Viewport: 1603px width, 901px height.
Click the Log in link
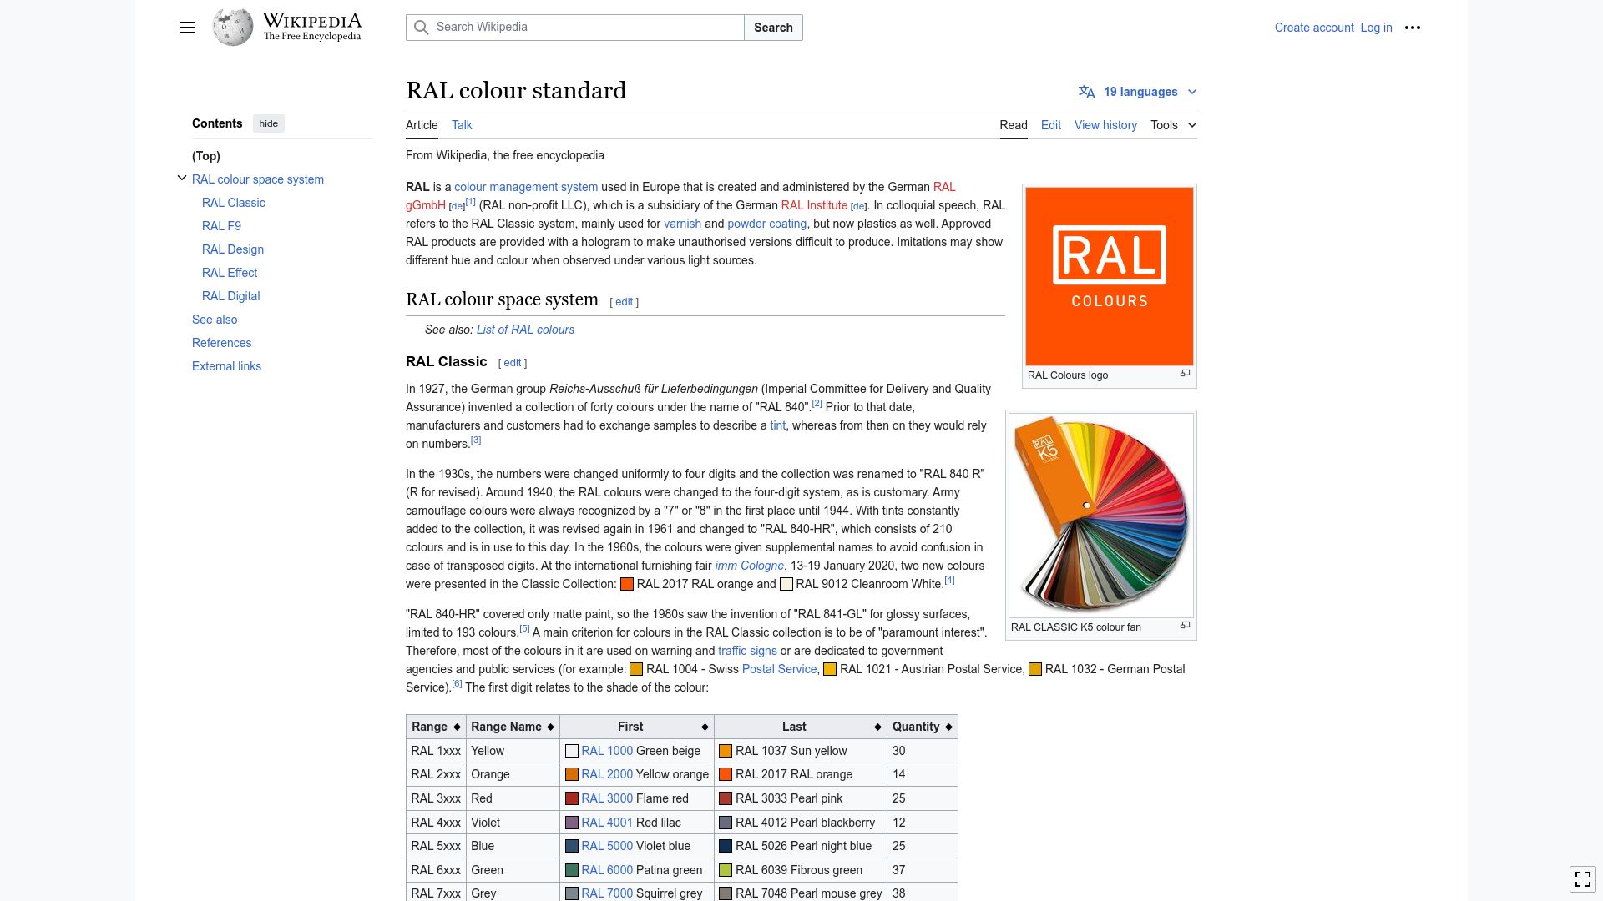(1376, 28)
